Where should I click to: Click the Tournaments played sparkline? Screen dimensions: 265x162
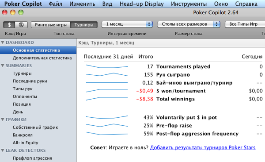(x=107, y=66)
